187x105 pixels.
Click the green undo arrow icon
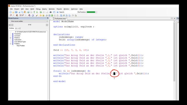41,12
